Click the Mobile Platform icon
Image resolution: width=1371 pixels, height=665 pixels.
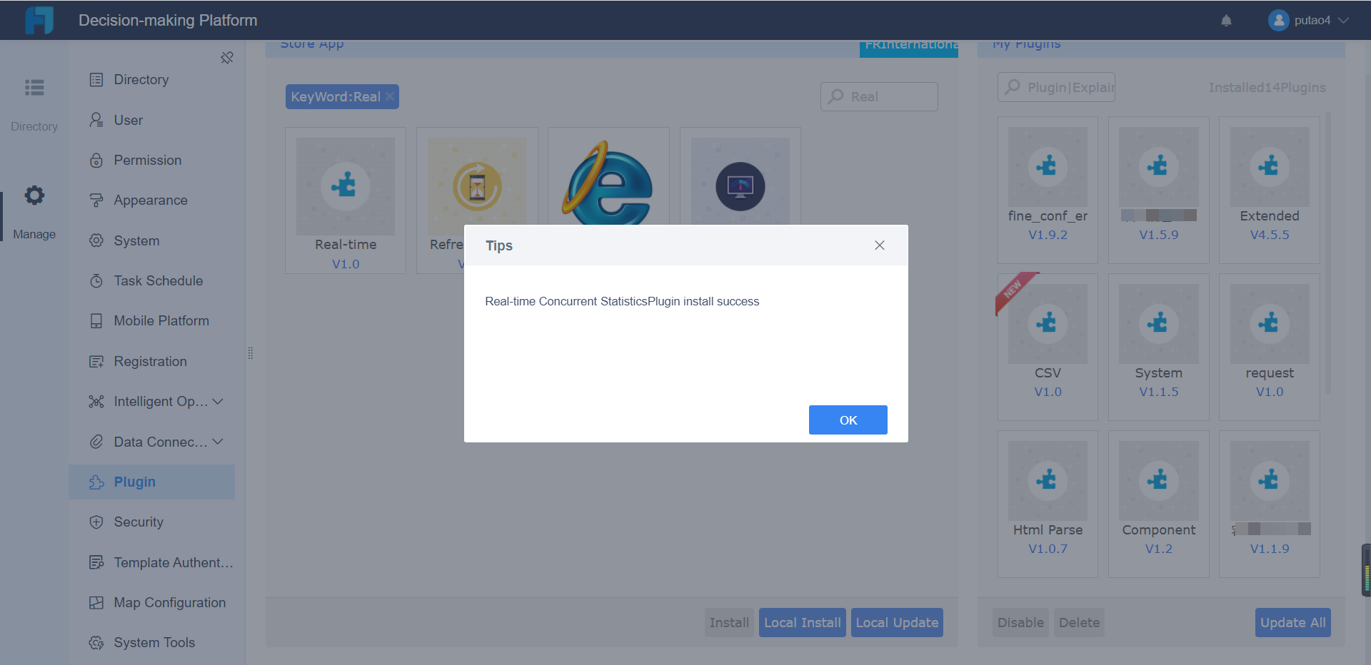point(96,321)
